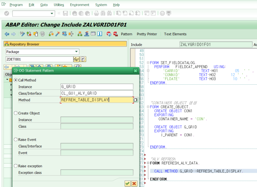
Task: Save the include with the diskette icon
Action: coord(66,13)
